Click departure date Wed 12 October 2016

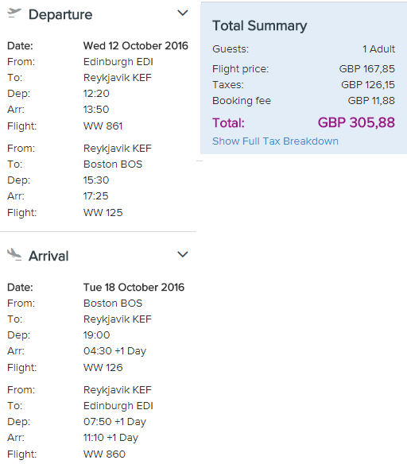pyautogui.click(x=136, y=46)
